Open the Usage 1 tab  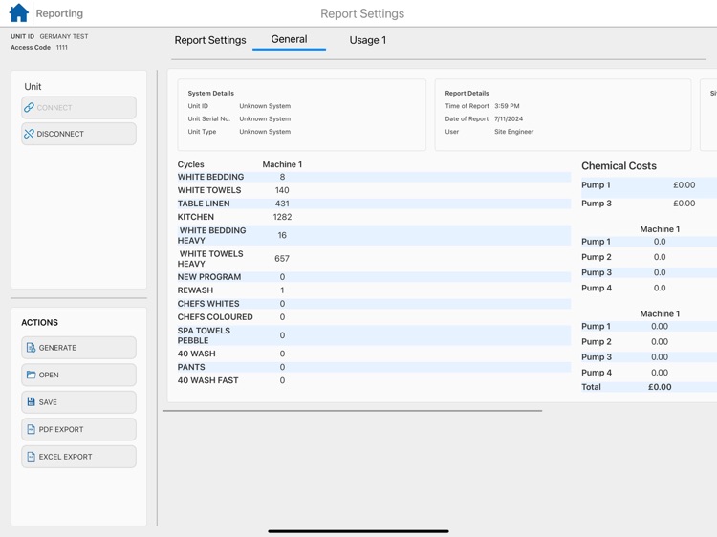click(368, 40)
